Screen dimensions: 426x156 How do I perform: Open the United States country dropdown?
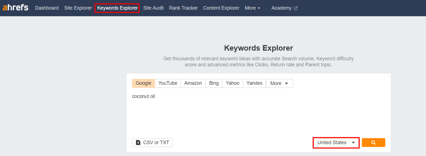[x=336, y=142]
